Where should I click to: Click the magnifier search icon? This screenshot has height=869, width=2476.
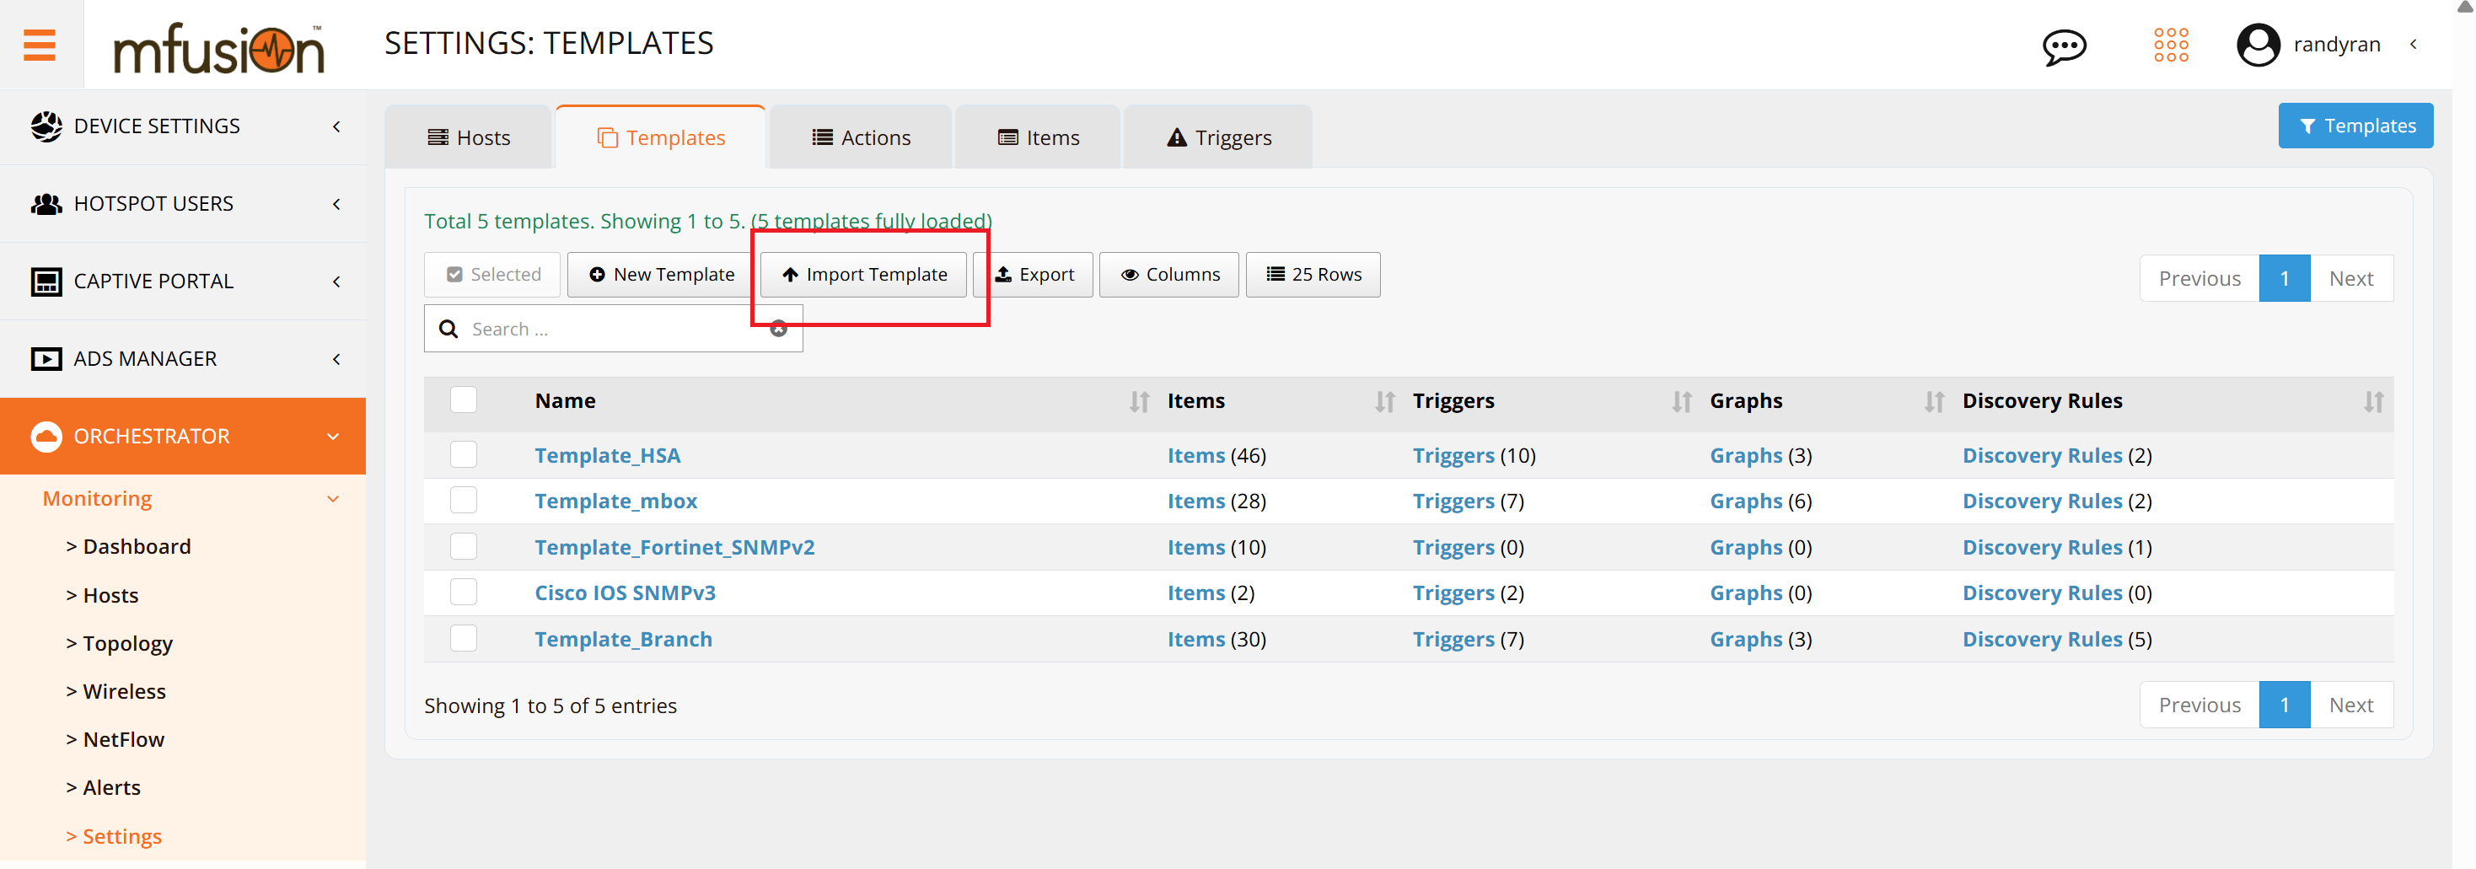[448, 329]
